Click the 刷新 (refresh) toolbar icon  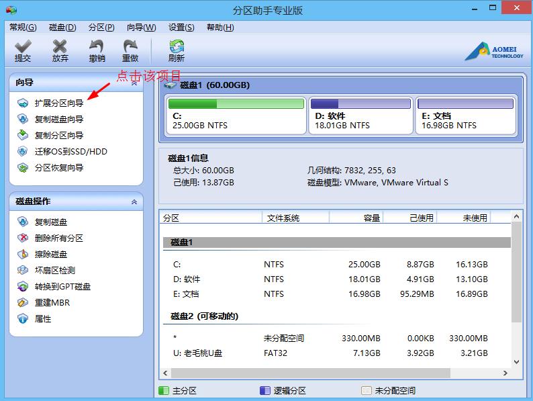tap(177, 50)
